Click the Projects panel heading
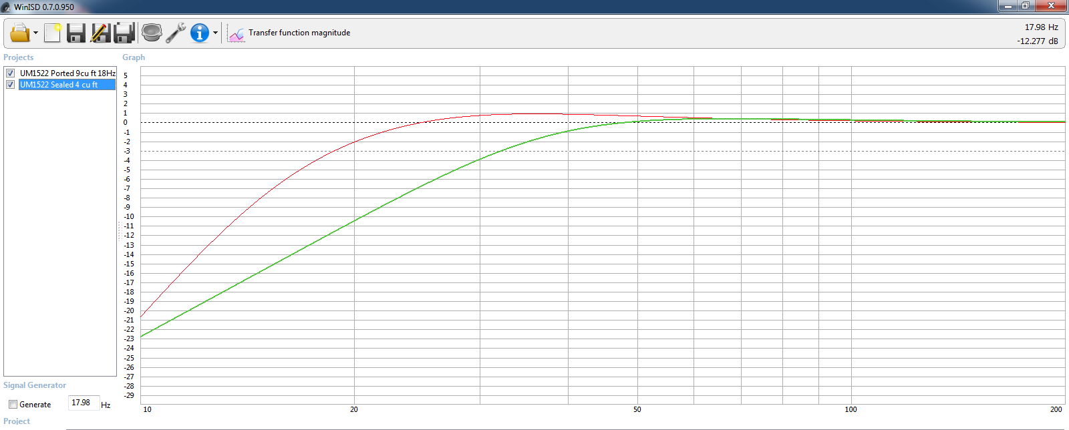 pyautogui.click(x=18, y=57)
